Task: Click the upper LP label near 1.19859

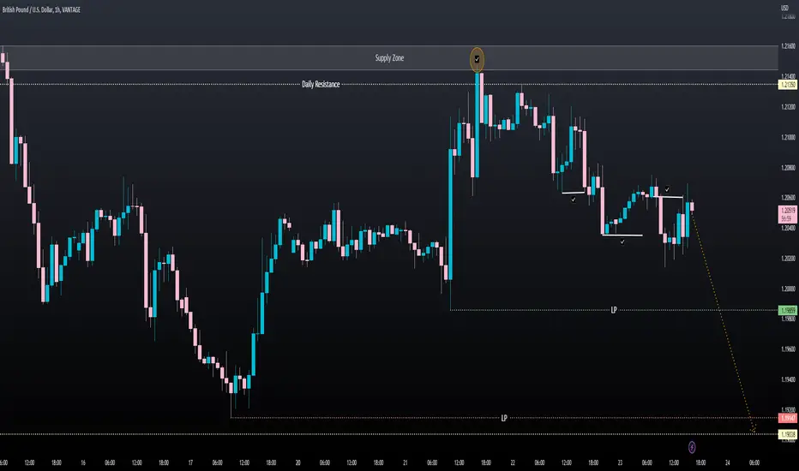Action: pyautogui.click(x=614, y=310)
